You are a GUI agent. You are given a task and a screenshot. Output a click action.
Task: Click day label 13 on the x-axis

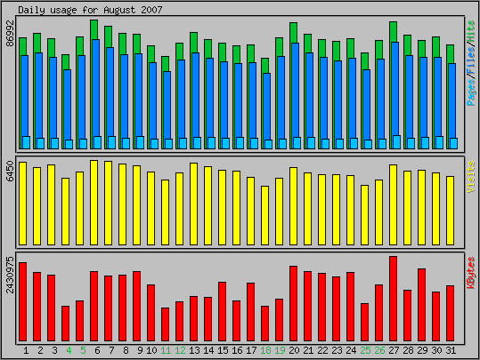click(194, 350)
